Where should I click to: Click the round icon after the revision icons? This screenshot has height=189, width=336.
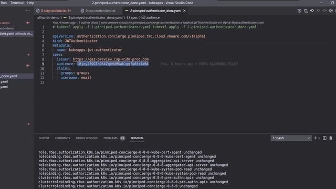click(331, 10)
